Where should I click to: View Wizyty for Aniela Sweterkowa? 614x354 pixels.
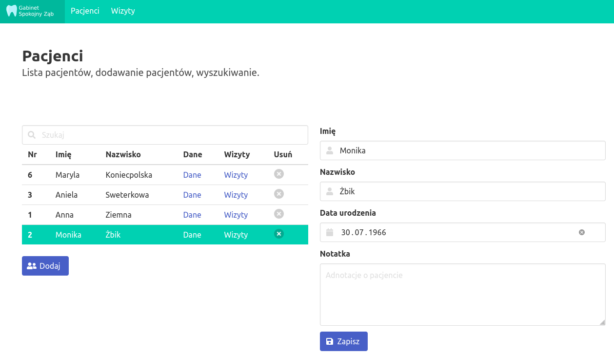(x=236, y=195)
